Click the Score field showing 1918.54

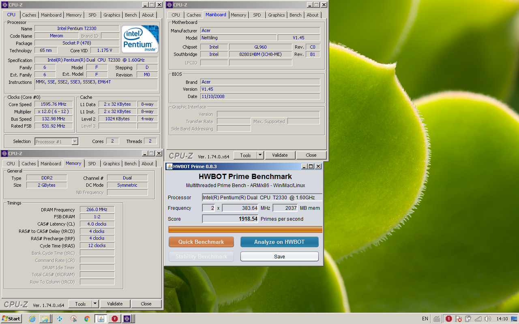(230, 219)
